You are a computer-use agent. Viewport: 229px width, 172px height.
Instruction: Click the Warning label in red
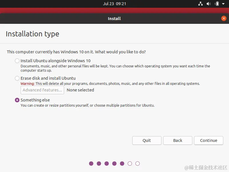(27, 84)
